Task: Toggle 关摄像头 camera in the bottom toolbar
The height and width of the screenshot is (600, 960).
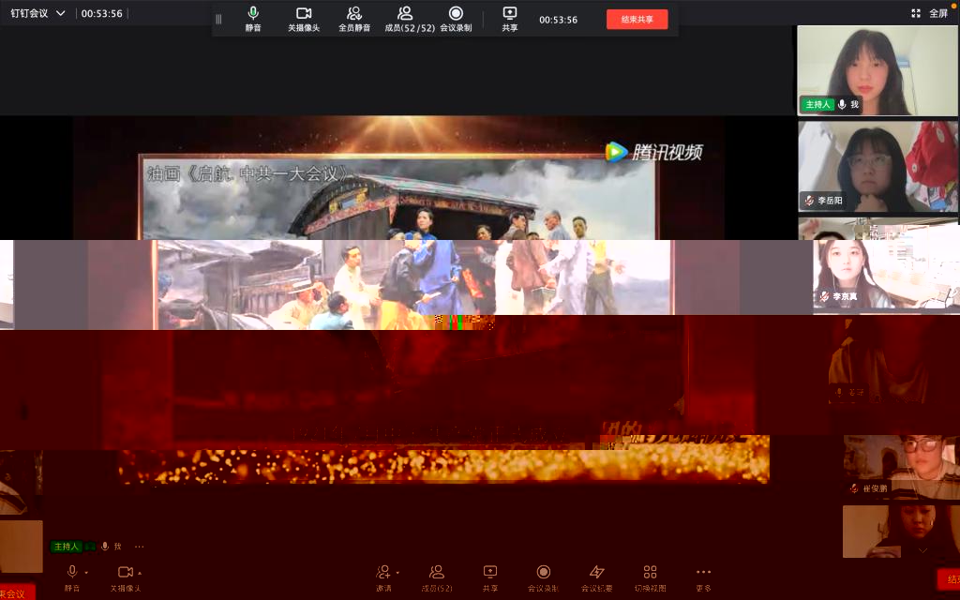Action: pos(125,577)
